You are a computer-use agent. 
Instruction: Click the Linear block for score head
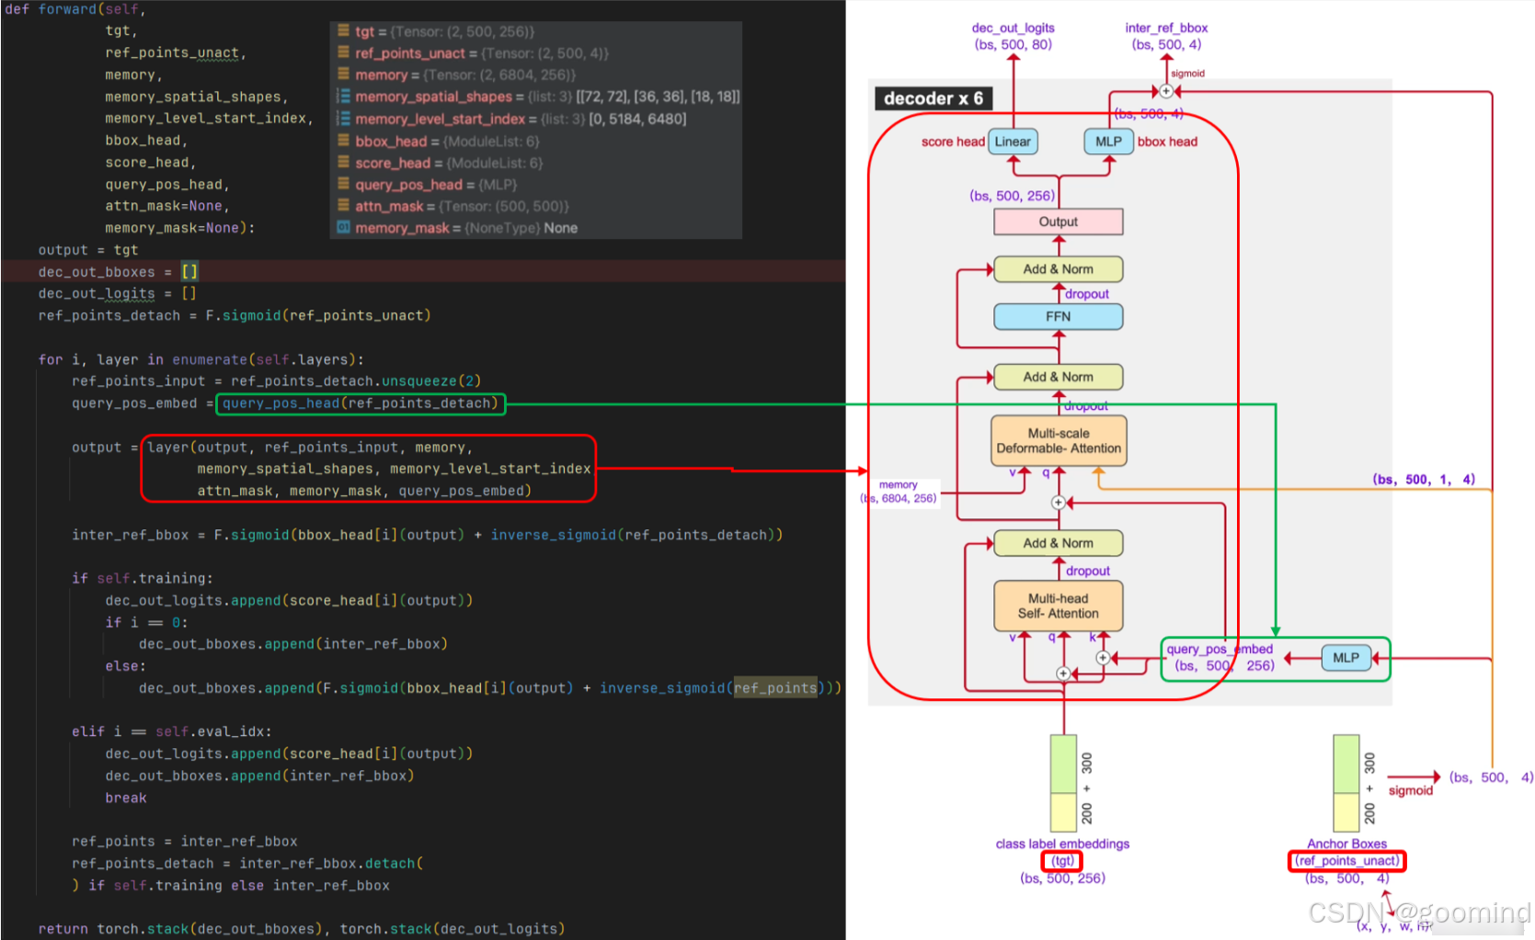[1013, 142]
